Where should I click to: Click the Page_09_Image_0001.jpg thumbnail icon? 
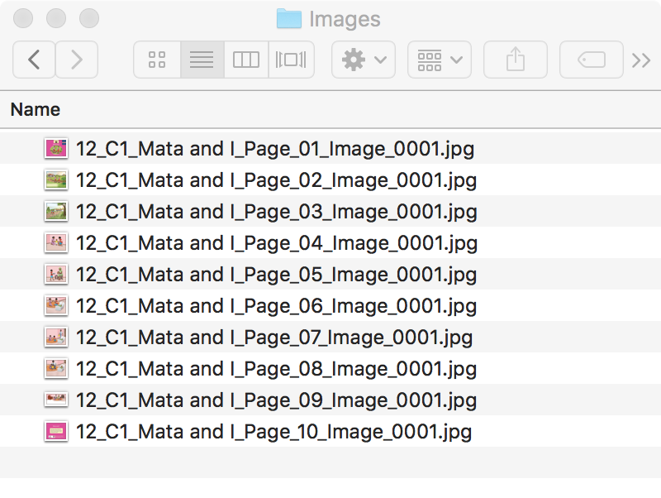pos(56,400)
